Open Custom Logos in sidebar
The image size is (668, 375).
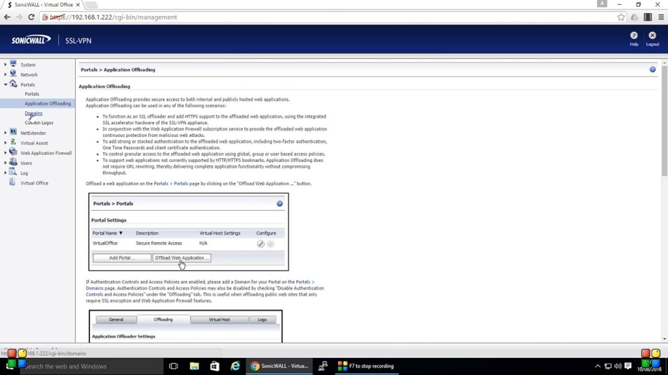pyautogui.click(x=39, y=122)
